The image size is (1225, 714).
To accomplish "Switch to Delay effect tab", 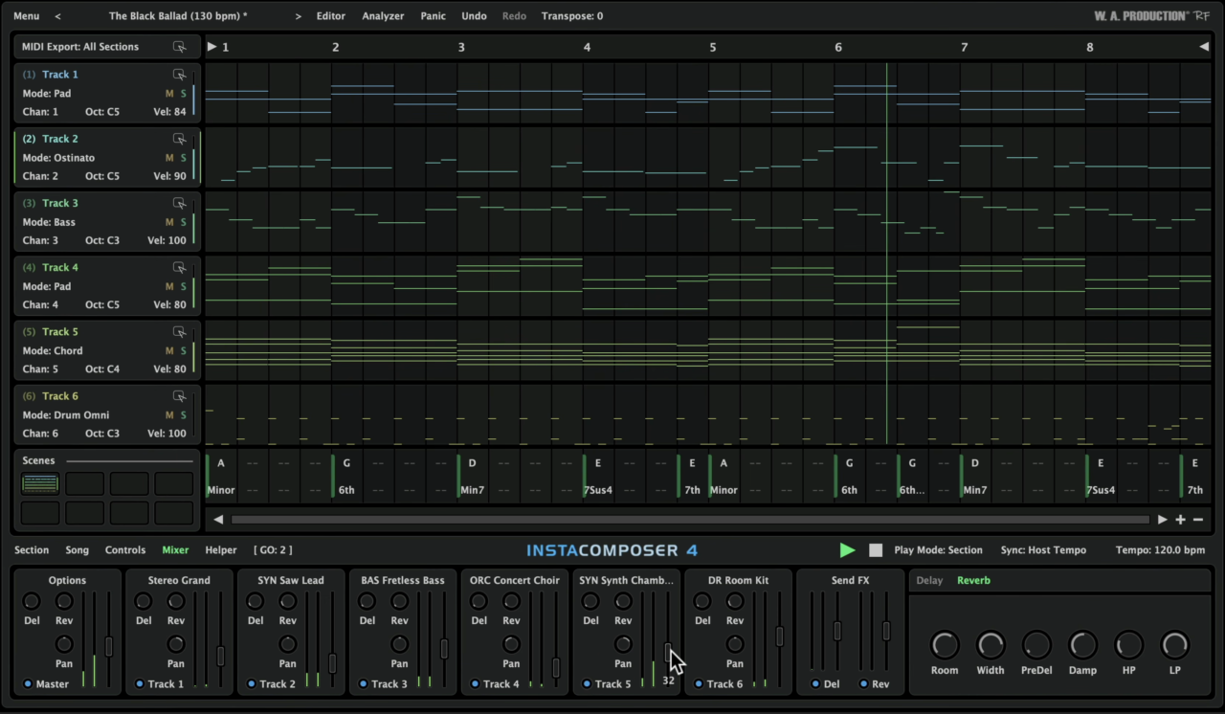I will [x=929, y=581].
